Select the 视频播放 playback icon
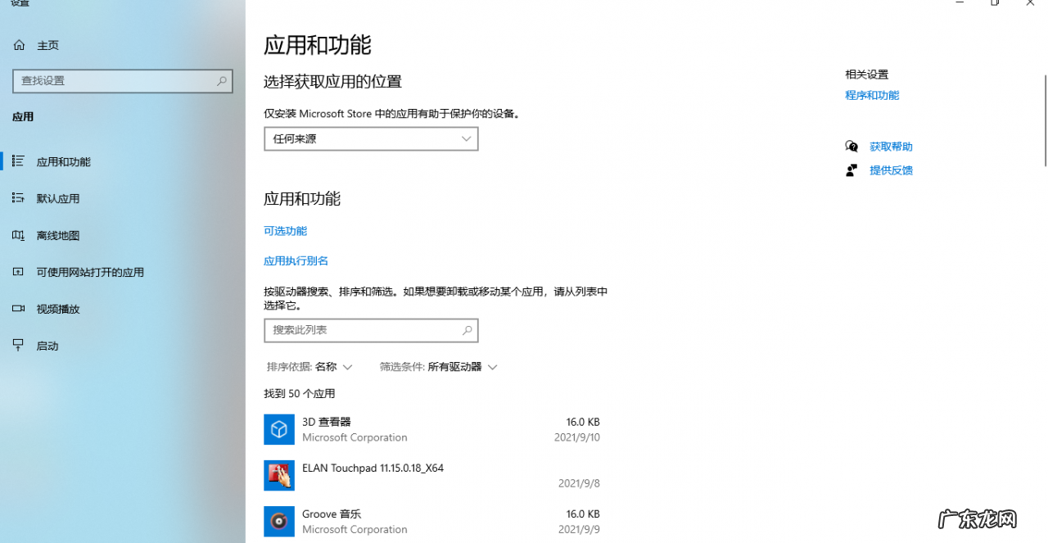The height and width of the screenshot is (543, 1048). pyautogui.click(x=18, y=309)
